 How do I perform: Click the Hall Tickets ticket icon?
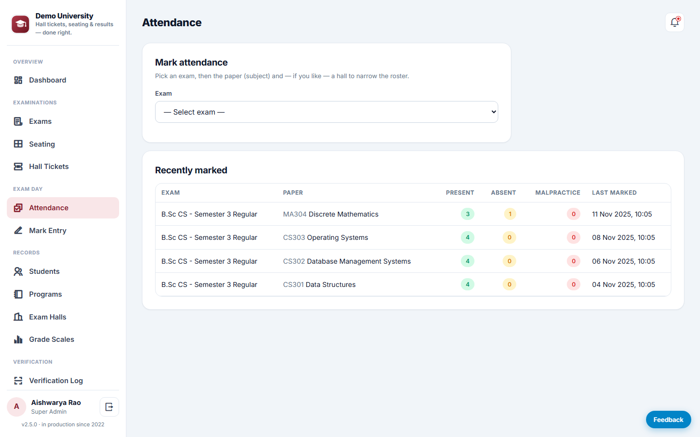click(18, 167)
